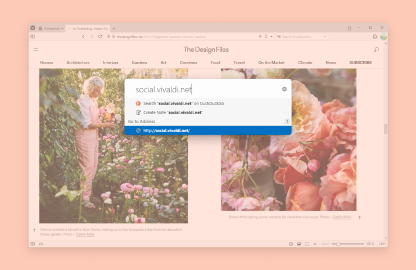
Task: Open the Gardens section
Action: [139, 62]
